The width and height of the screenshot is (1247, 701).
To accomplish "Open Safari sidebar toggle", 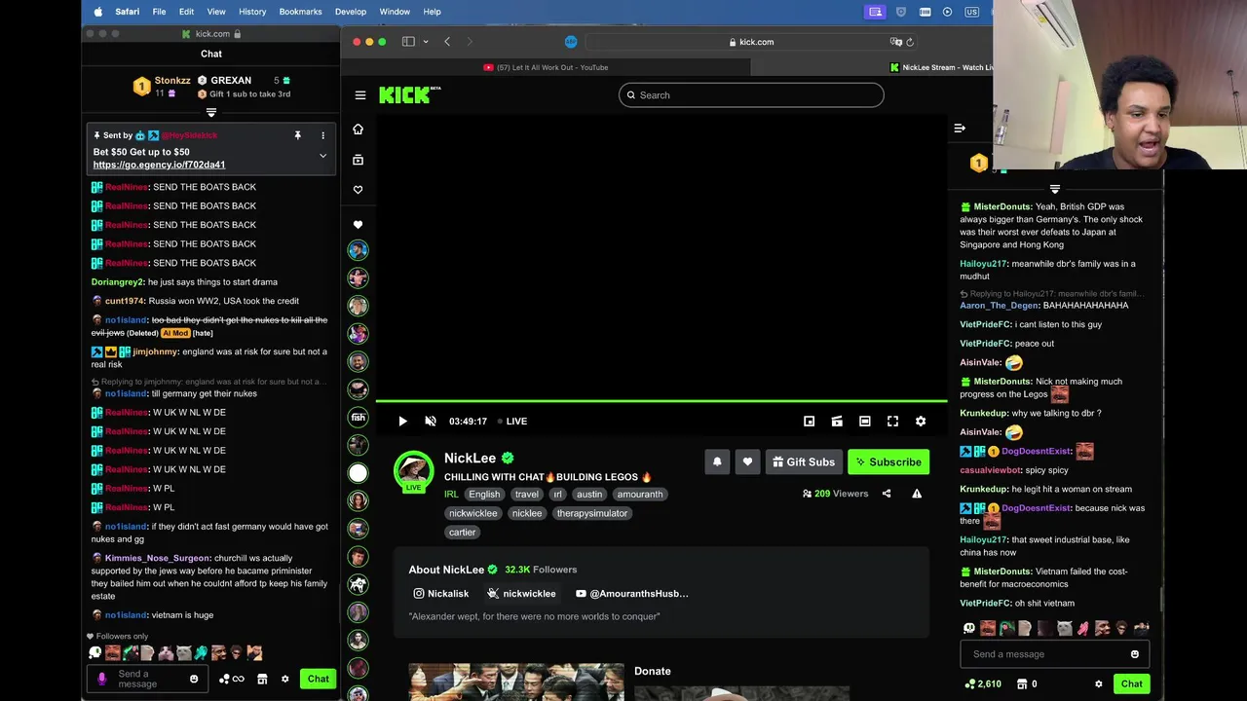I will [408, 42].
